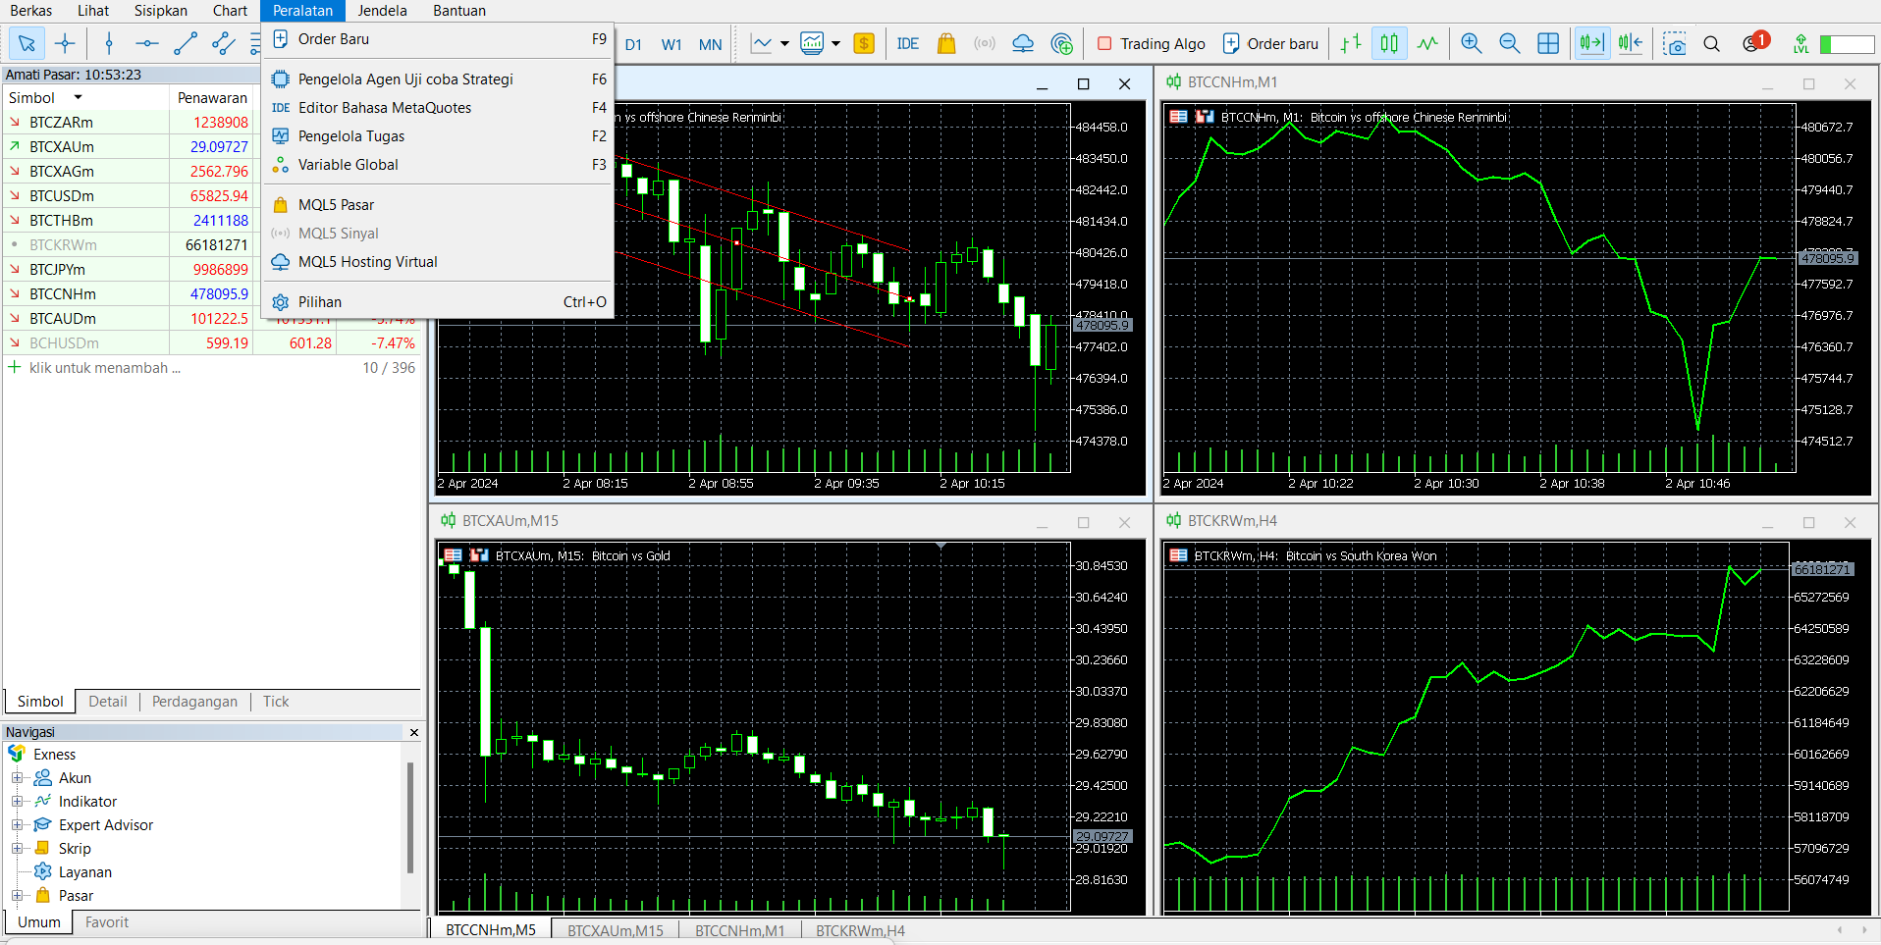Toggle chart shift from bar end
The height and width of the screenshot is (945, 1881).
coord(1632,43)
